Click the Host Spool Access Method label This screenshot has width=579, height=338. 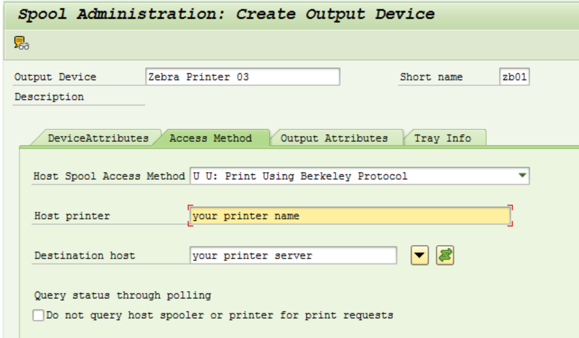pyautogui.click(x=110, y=176)
